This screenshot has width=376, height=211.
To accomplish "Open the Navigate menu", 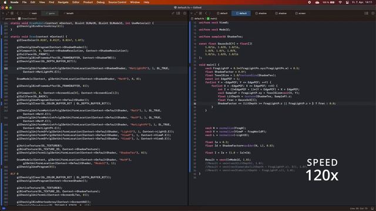I will tap(63, 2).
